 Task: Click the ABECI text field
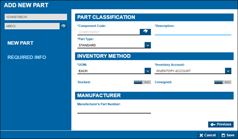click(x=32, y=26)
